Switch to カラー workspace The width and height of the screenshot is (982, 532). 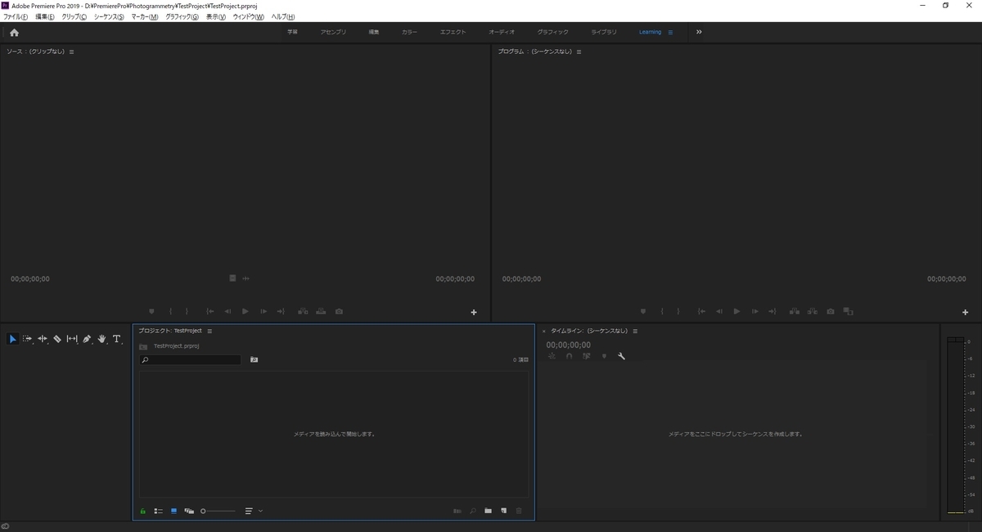(x=409, y=32)
